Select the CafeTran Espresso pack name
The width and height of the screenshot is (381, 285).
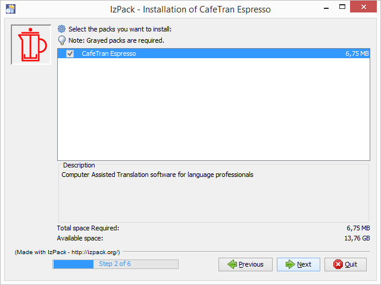[108, 53]
